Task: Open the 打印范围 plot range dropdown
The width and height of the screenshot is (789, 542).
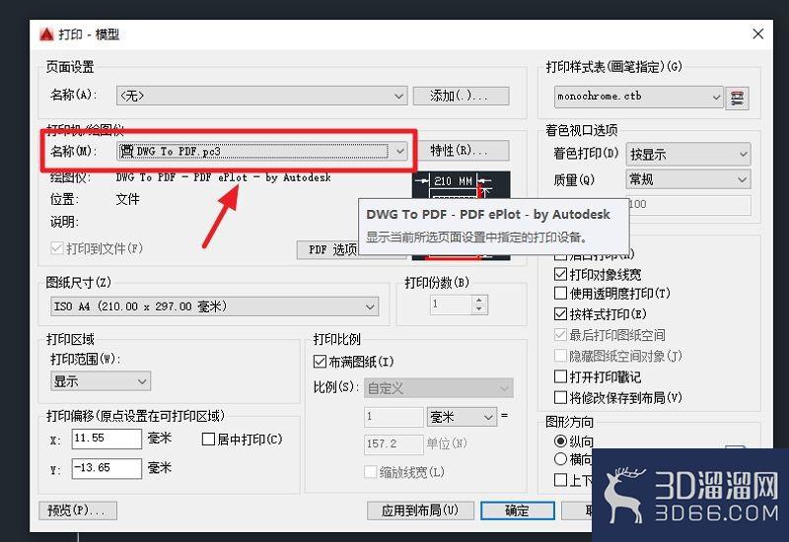Action: click(x=101, y=381)
